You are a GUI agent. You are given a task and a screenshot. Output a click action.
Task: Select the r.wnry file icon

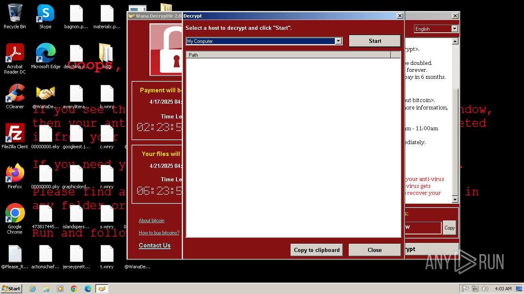(107, 176)
